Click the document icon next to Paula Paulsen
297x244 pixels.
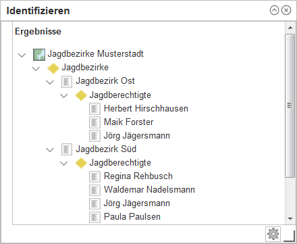coord(94,217)
